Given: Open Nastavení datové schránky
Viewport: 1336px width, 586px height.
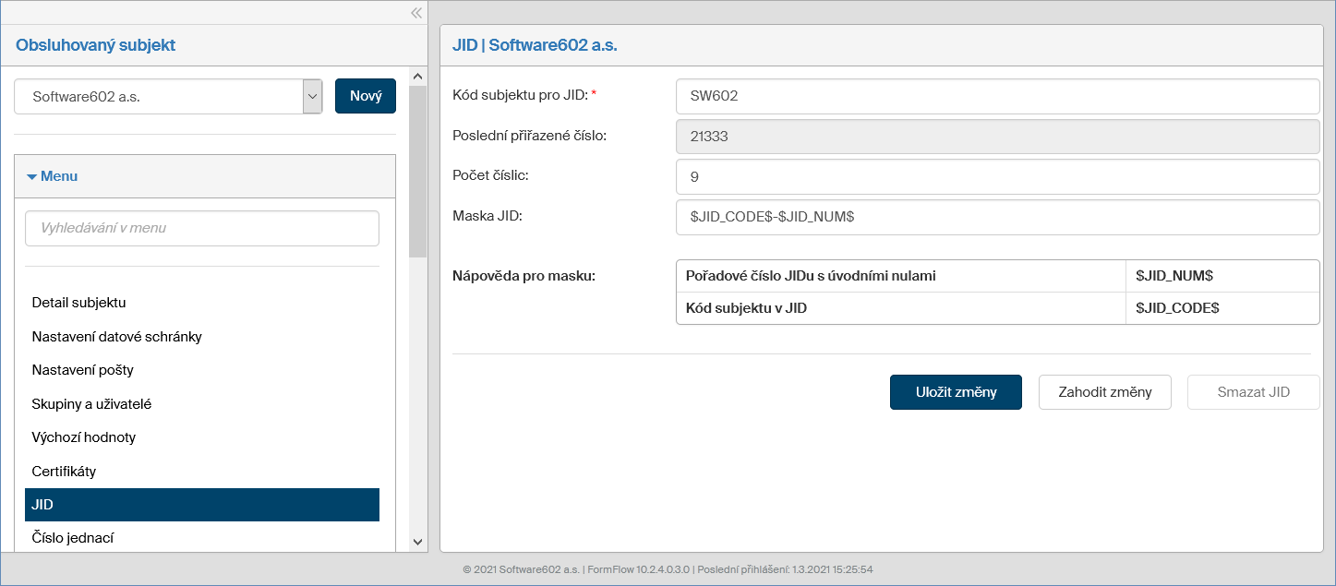Looking at the screenshot, I should [x=116, y=337].
